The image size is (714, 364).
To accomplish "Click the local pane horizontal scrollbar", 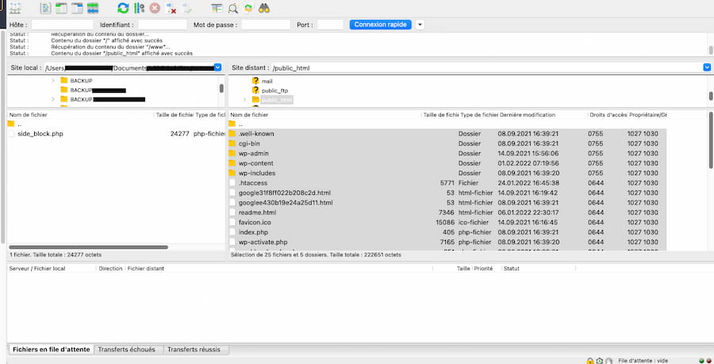I will point(88,247).
